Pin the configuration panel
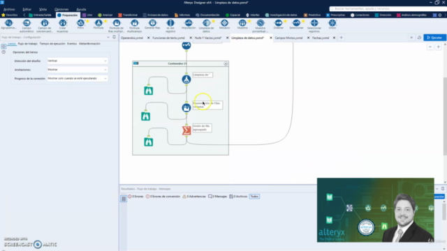Screen dimensions: 447x251 point(115,37)
